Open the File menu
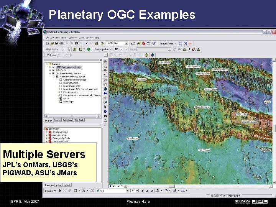This screenshot has height=207, width=276. (x=47, y=38)
